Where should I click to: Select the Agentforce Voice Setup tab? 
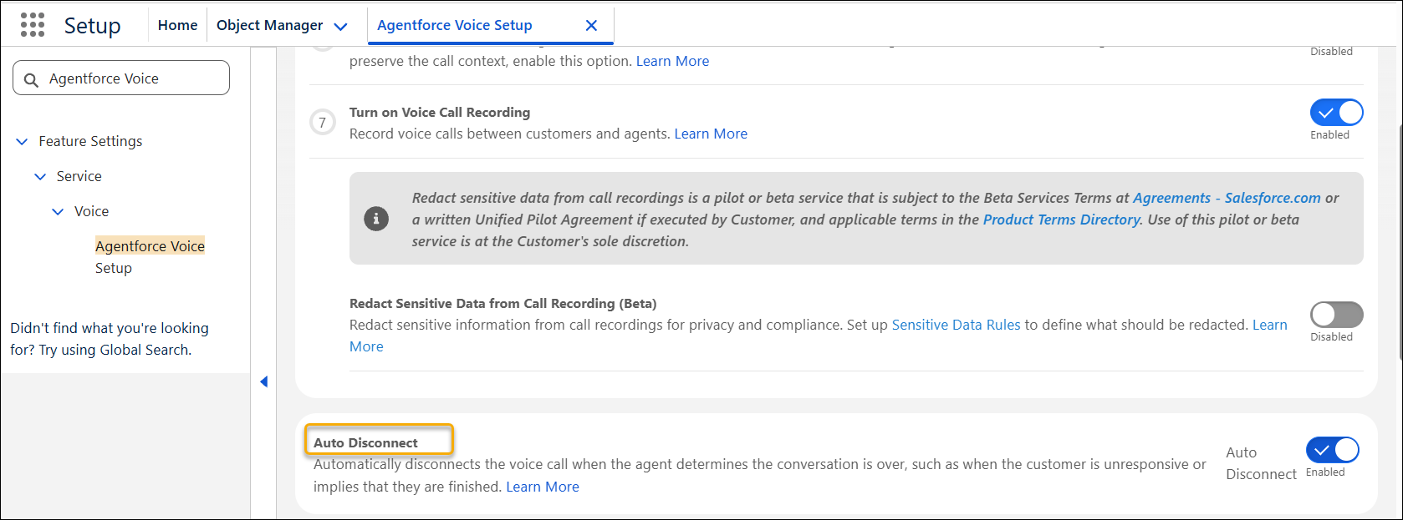(x=455, y=25)
